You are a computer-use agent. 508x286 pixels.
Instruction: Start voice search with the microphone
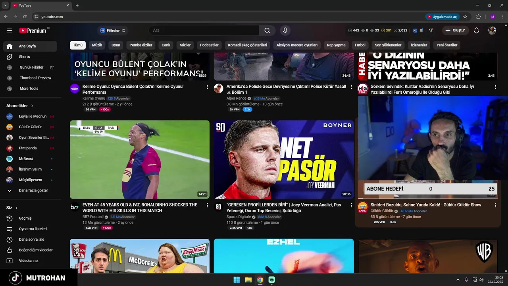pos(285,31)
